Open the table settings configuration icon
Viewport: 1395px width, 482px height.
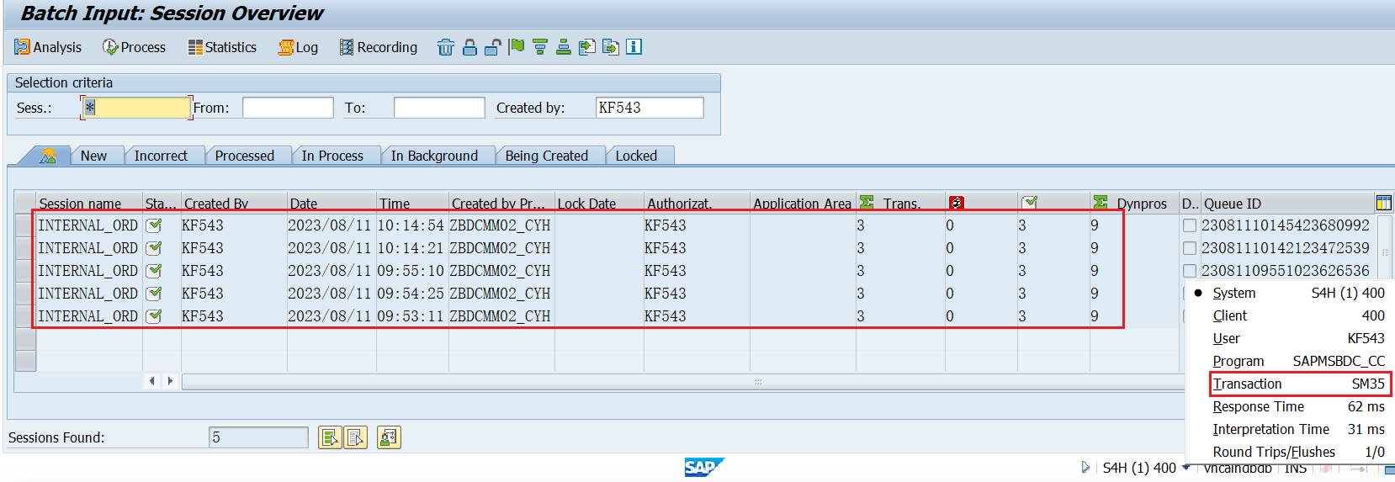tap(1383, 203)
